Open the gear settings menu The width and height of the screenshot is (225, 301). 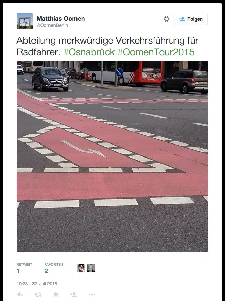(167, 19)
